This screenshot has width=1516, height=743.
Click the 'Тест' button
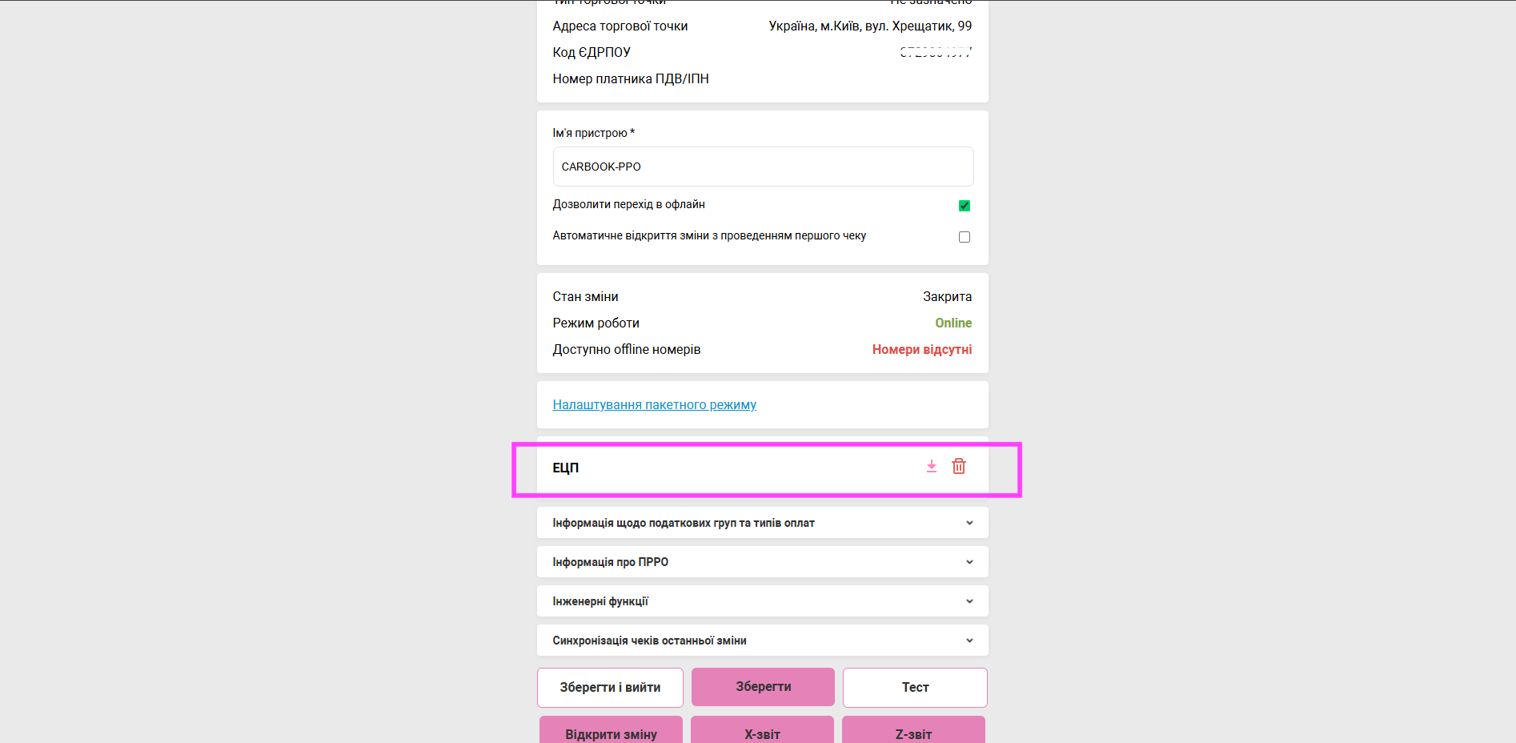(914, 687)
